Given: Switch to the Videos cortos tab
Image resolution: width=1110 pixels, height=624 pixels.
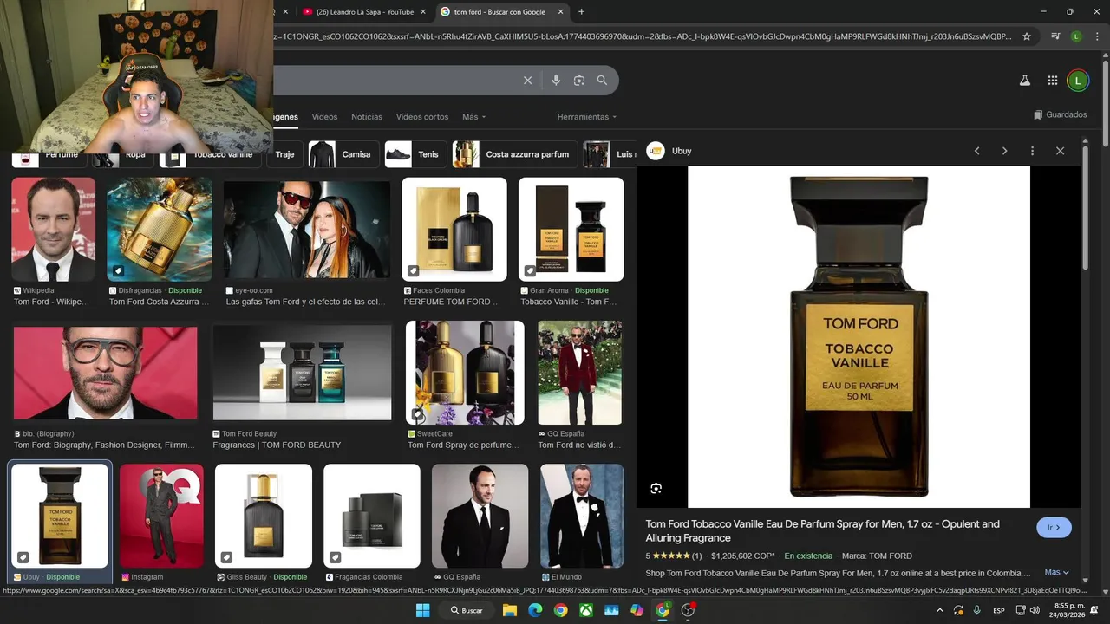Looking at the screenshot, I should point(422,117).
